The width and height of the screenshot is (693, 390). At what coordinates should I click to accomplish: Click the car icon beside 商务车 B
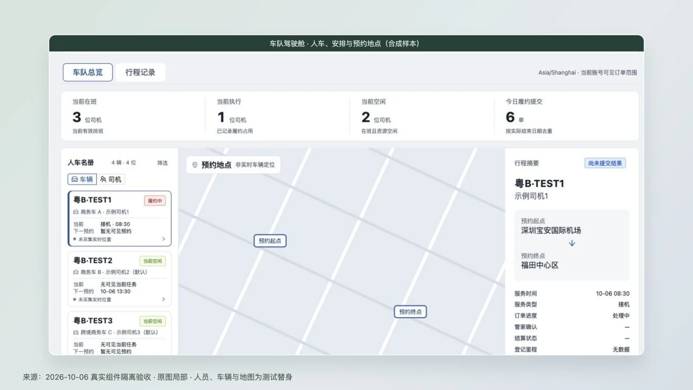click(76, 272)
